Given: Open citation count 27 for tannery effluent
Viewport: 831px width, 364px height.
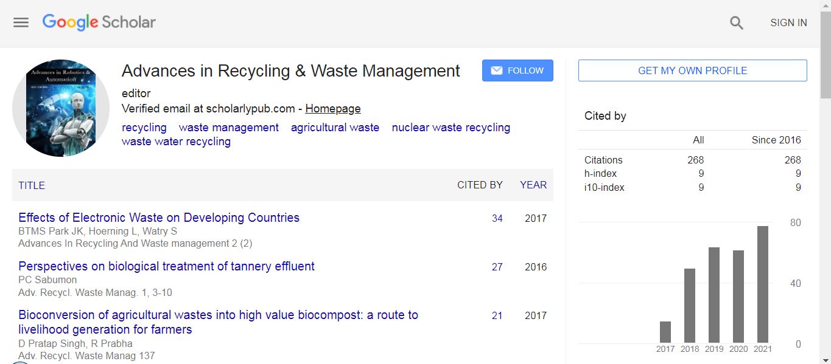Looking at the screenshot, I should (497, 267).
